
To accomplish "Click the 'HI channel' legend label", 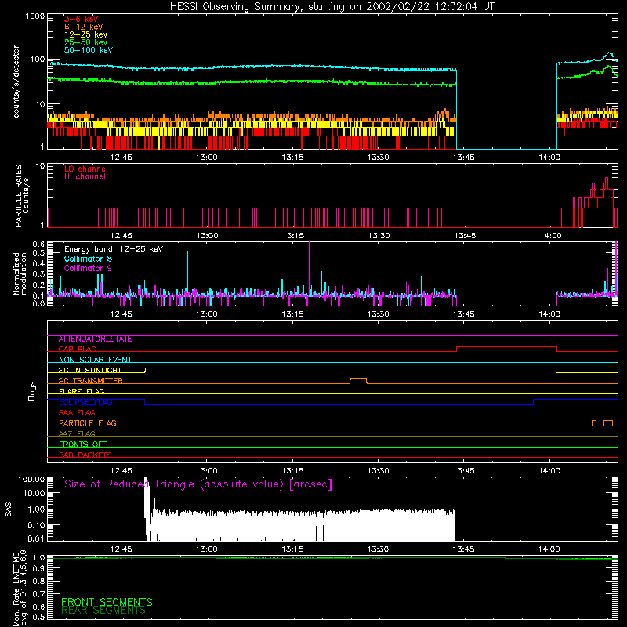I will pyautogui.click(x=85, y=177).
